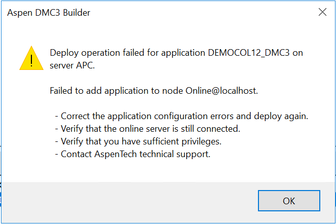Click the DEMOCOL12_DMC3 application name
Image resolution: width=336 pixels, height=224 pixels.
pyautogui.click(x=248, y=53)
